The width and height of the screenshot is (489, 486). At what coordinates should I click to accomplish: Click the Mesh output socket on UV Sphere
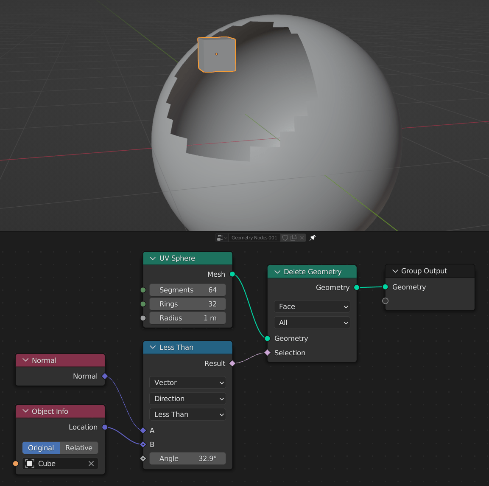[x=232, y=274]
